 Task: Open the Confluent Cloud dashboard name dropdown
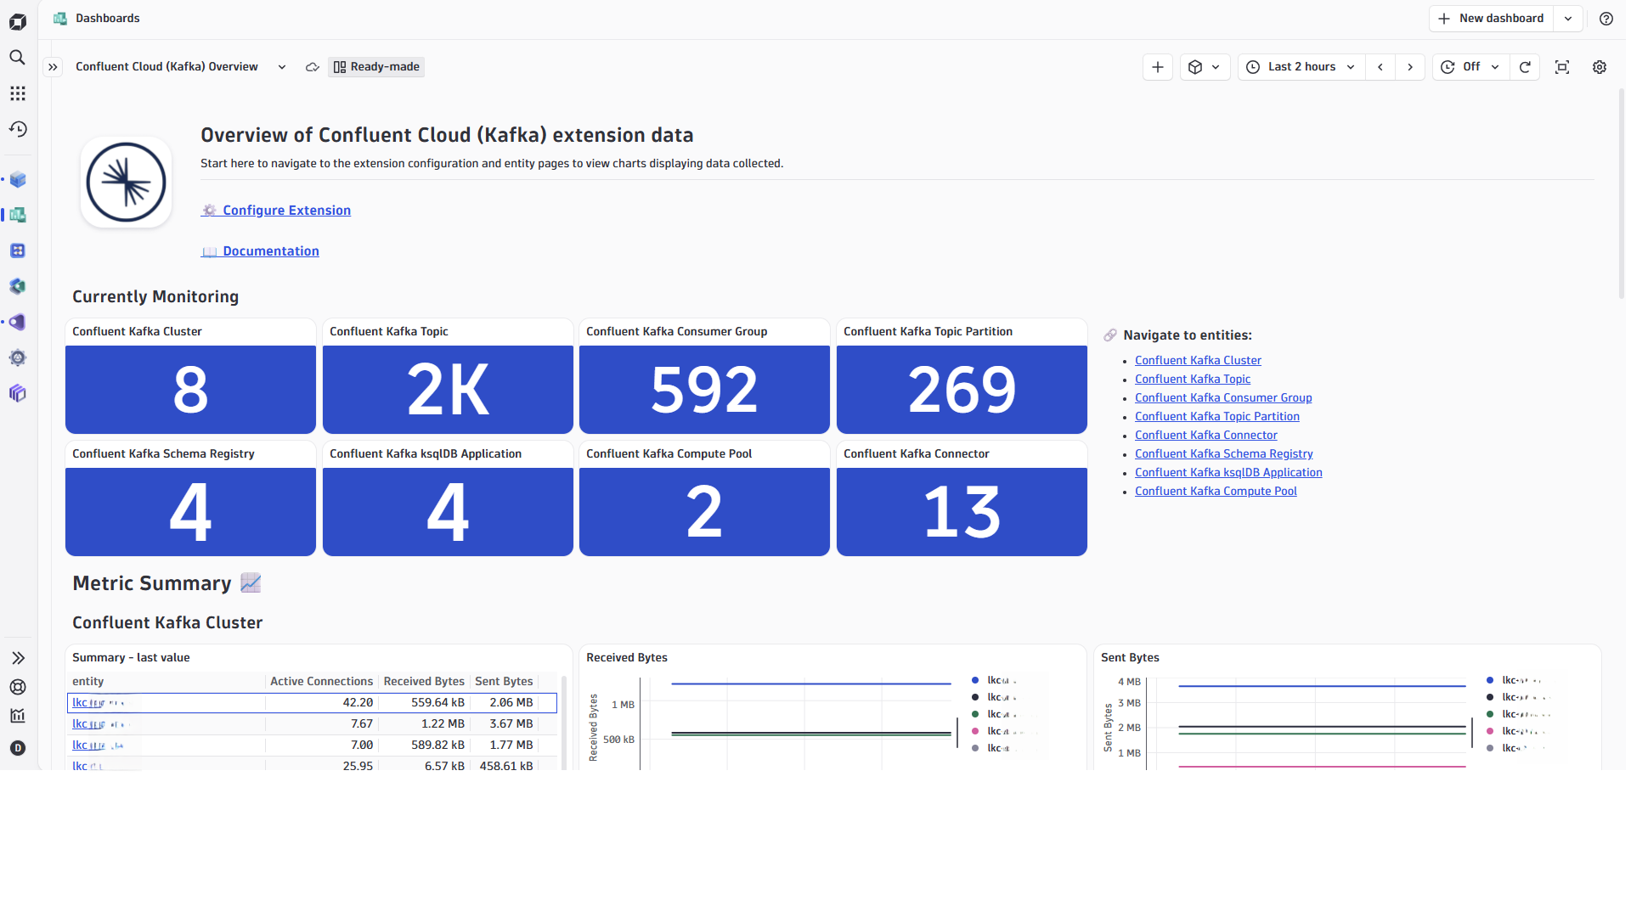click(282, 67)
